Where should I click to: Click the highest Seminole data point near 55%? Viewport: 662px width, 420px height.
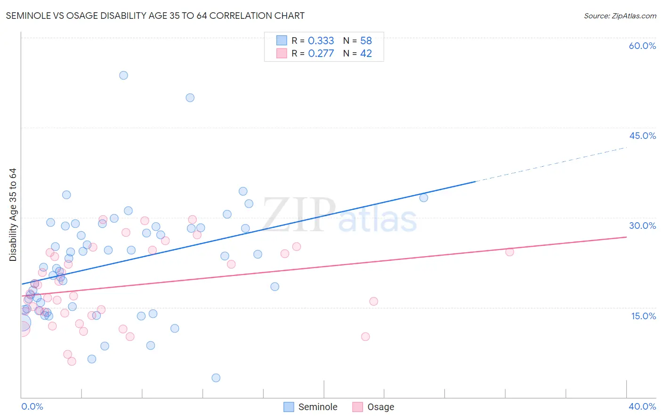click(123, 75)
